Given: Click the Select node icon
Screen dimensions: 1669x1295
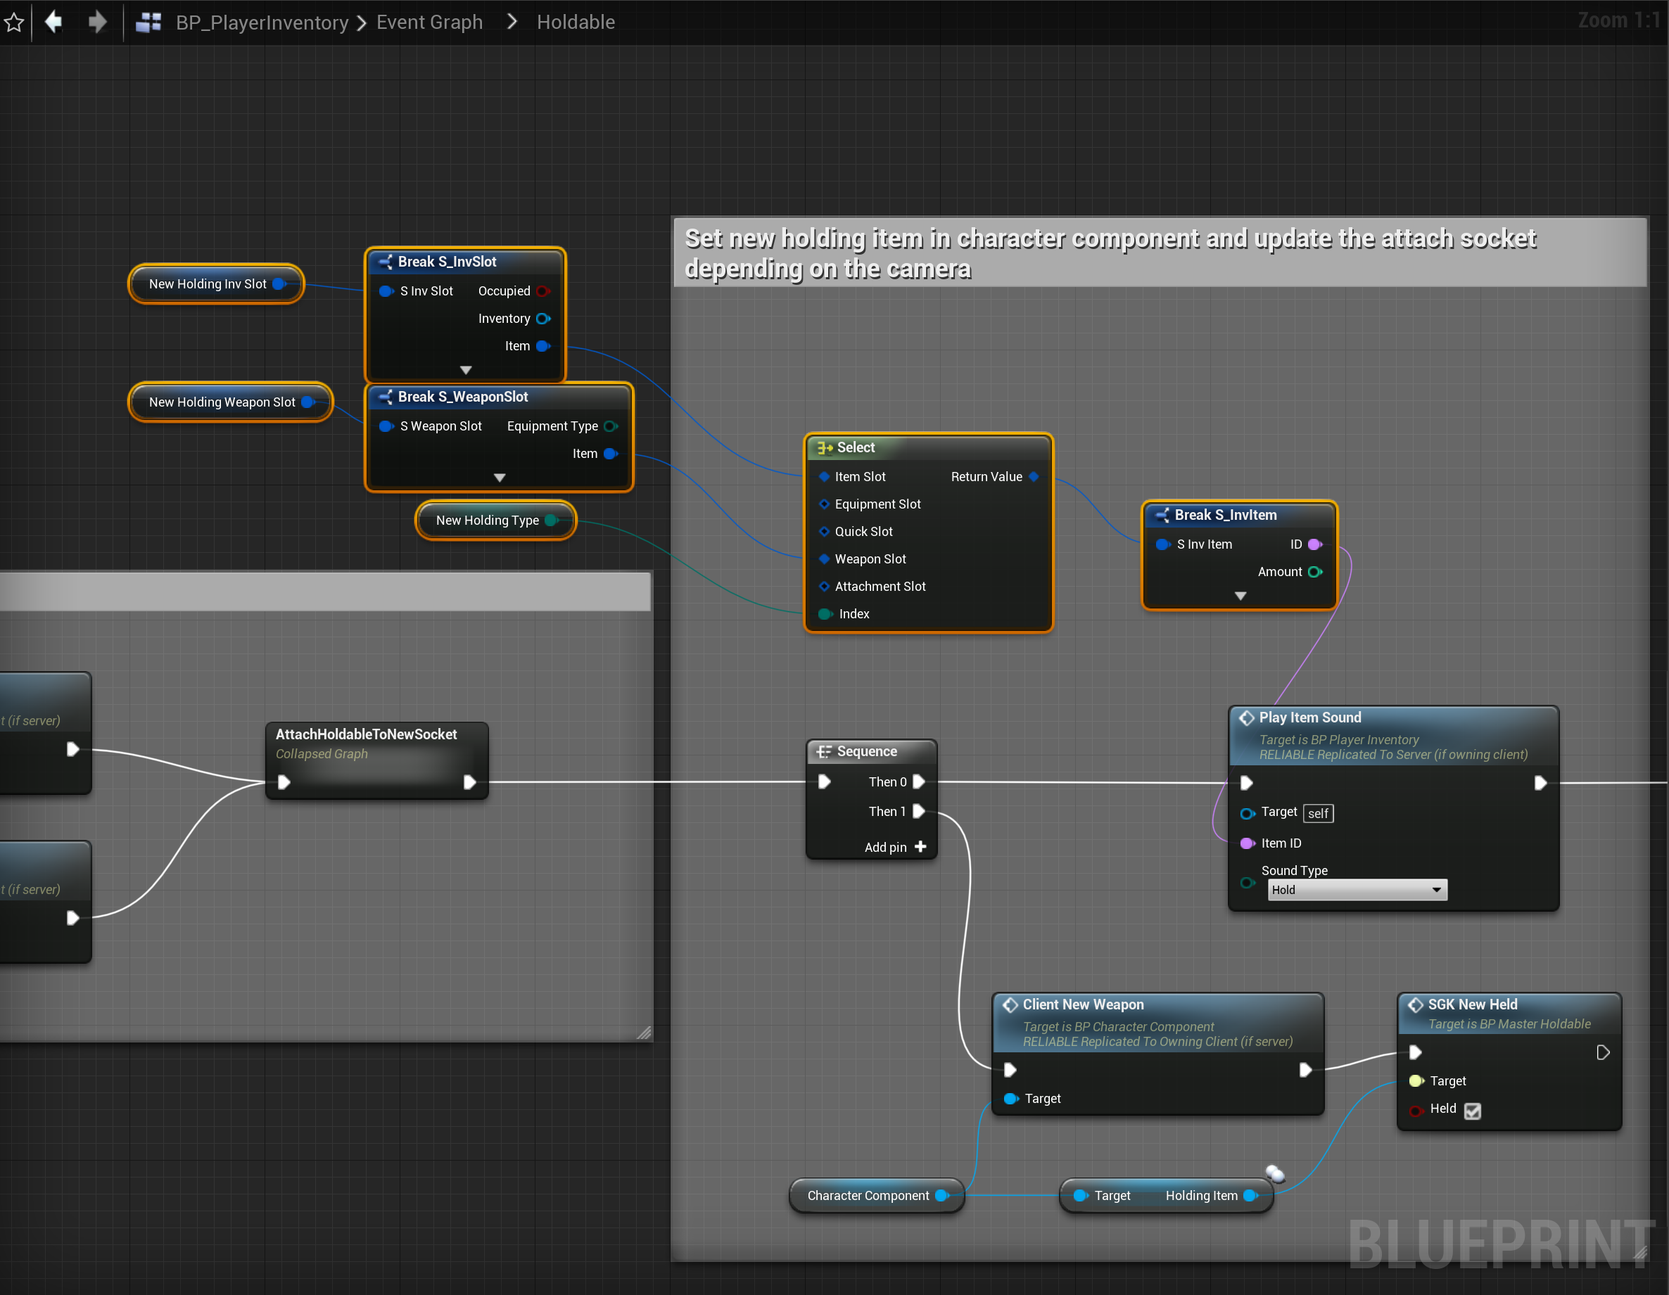Looking at the screenshot, I should pyautogui.click(x=825, y=447).
